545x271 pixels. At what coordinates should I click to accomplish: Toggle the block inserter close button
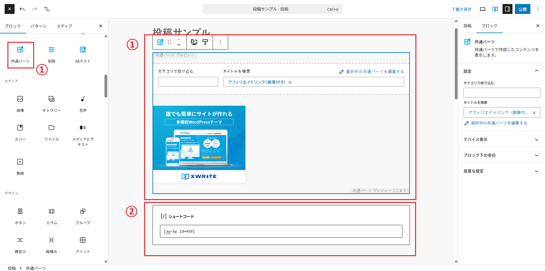pos(10,9)
